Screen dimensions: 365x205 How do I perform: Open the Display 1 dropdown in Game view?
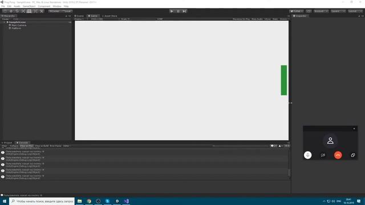80,19
